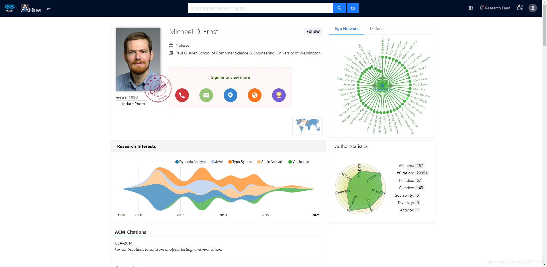The image size is (547, 267).
Task: Open the hamburger menu beside AMiner
Action: pos(49,10)
